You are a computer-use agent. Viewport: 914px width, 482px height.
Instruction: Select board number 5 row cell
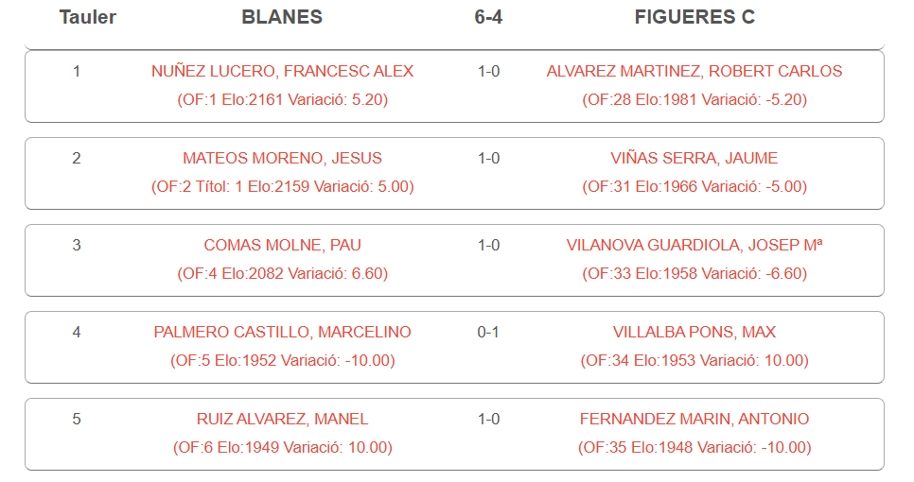[77, 419]
